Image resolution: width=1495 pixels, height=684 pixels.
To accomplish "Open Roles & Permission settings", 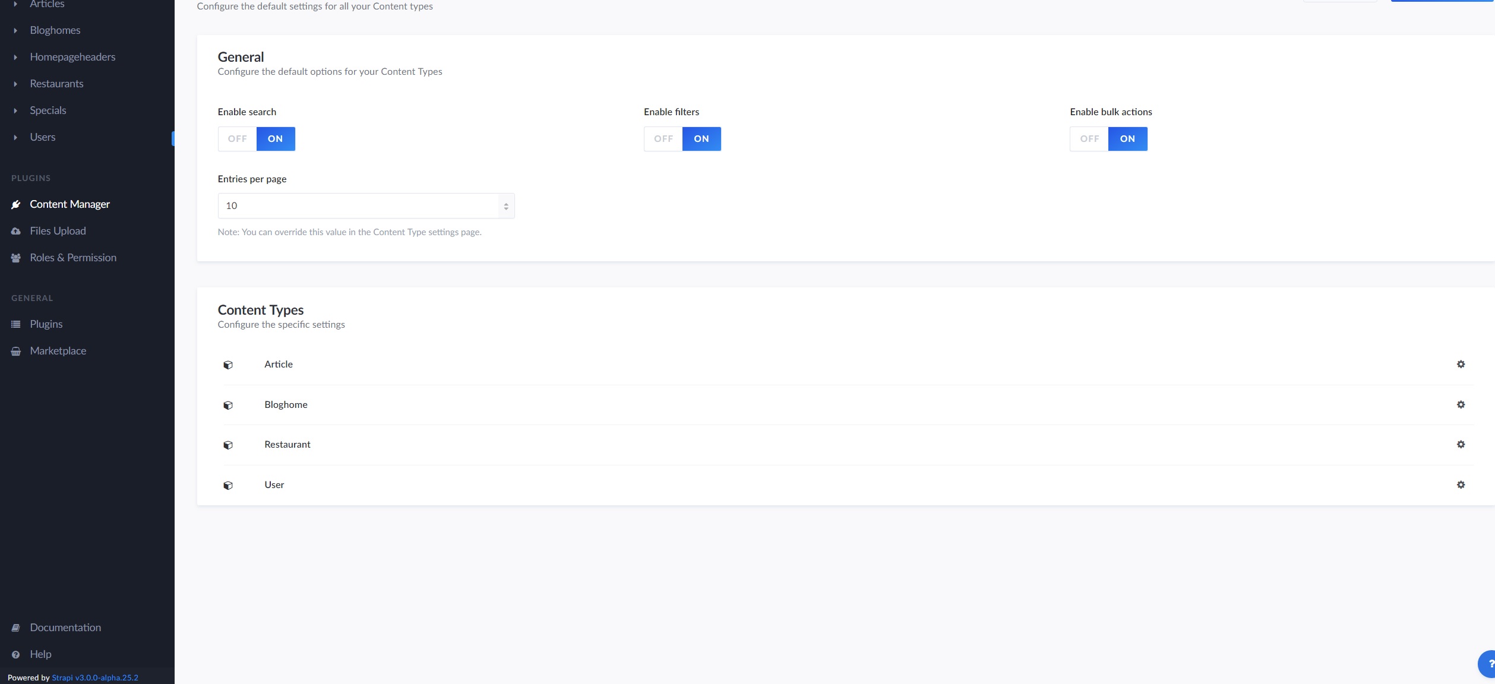I will (x=73, y=257).
